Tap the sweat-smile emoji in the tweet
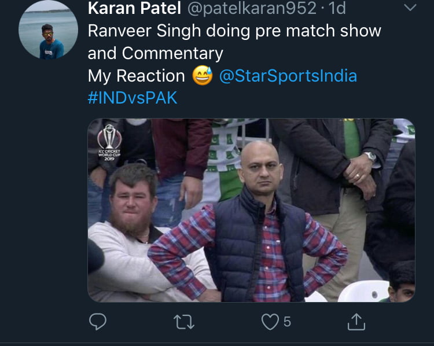The width and height of the screenshot is (434, 346). [x=203, y=76]
